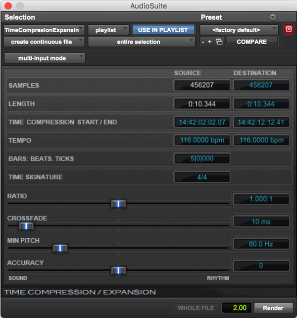Open the entire selection dropdown
This screenshot has height=318, width=297.
point(141,42)
